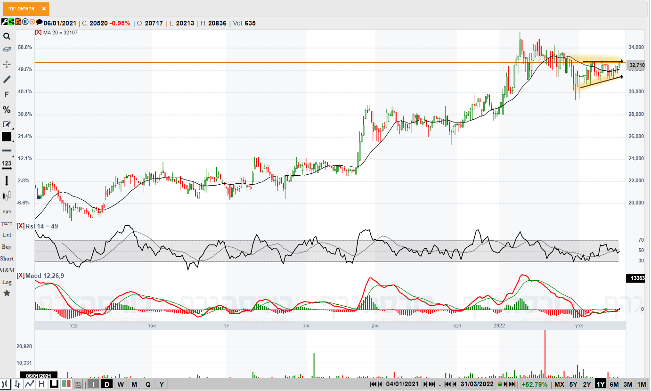Image resolution: width=651 pixels, height=391 pixels.
Task: Step end date forward one
Action: 506,384
